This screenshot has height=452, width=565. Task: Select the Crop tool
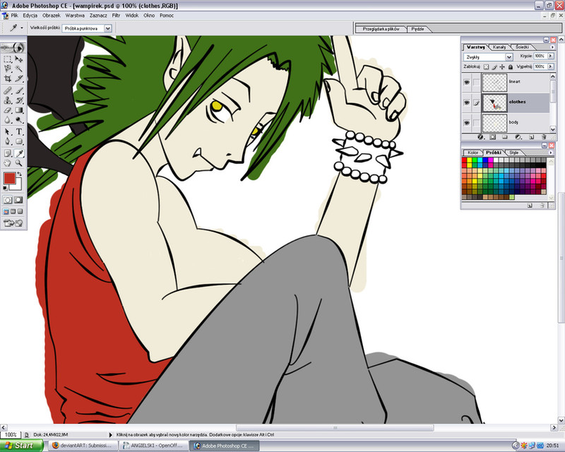pyautogui.click(x=8, y=78)
